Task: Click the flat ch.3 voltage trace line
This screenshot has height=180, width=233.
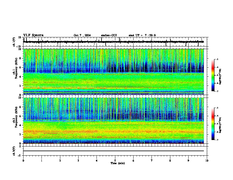Action: pos(114,151)
